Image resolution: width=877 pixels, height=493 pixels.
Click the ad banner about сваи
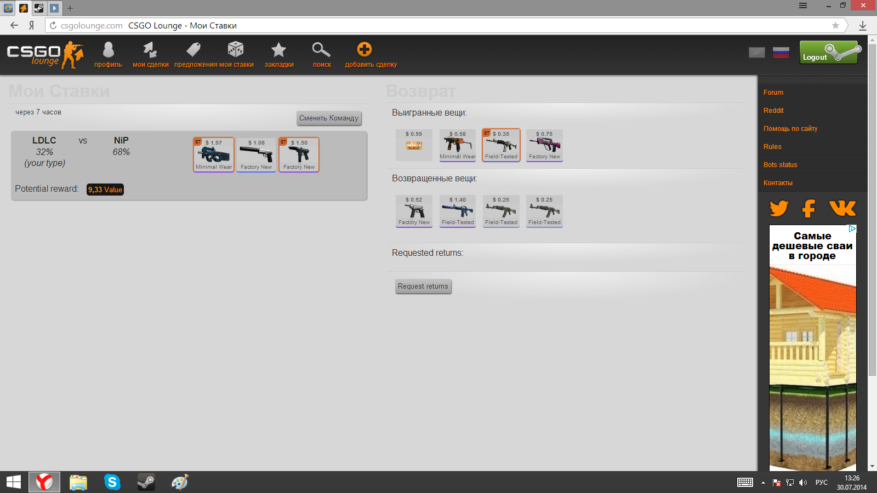[812, 348]
